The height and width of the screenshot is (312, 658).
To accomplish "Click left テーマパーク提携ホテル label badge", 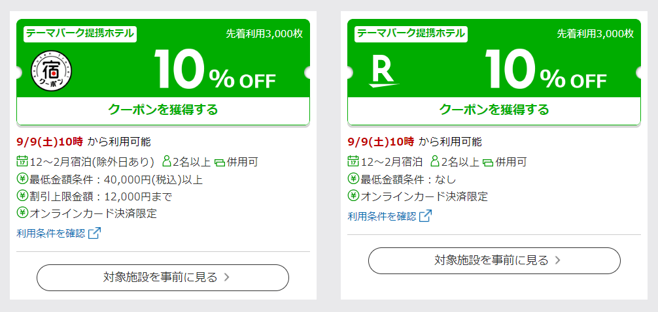I will coord(80,34).
